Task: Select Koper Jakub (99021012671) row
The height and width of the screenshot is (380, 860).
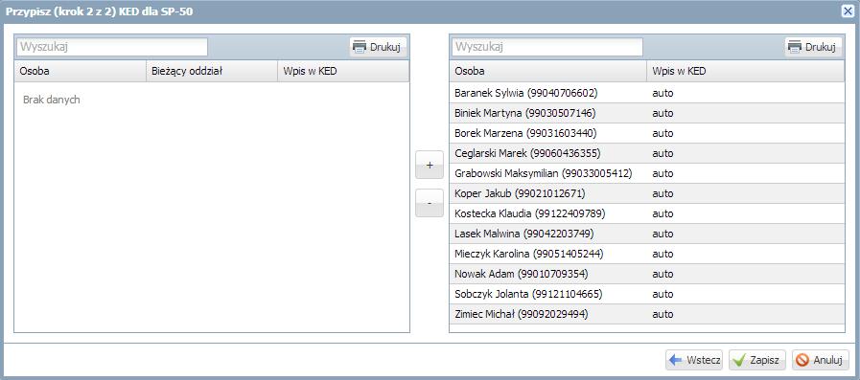Action: point(647,193)
